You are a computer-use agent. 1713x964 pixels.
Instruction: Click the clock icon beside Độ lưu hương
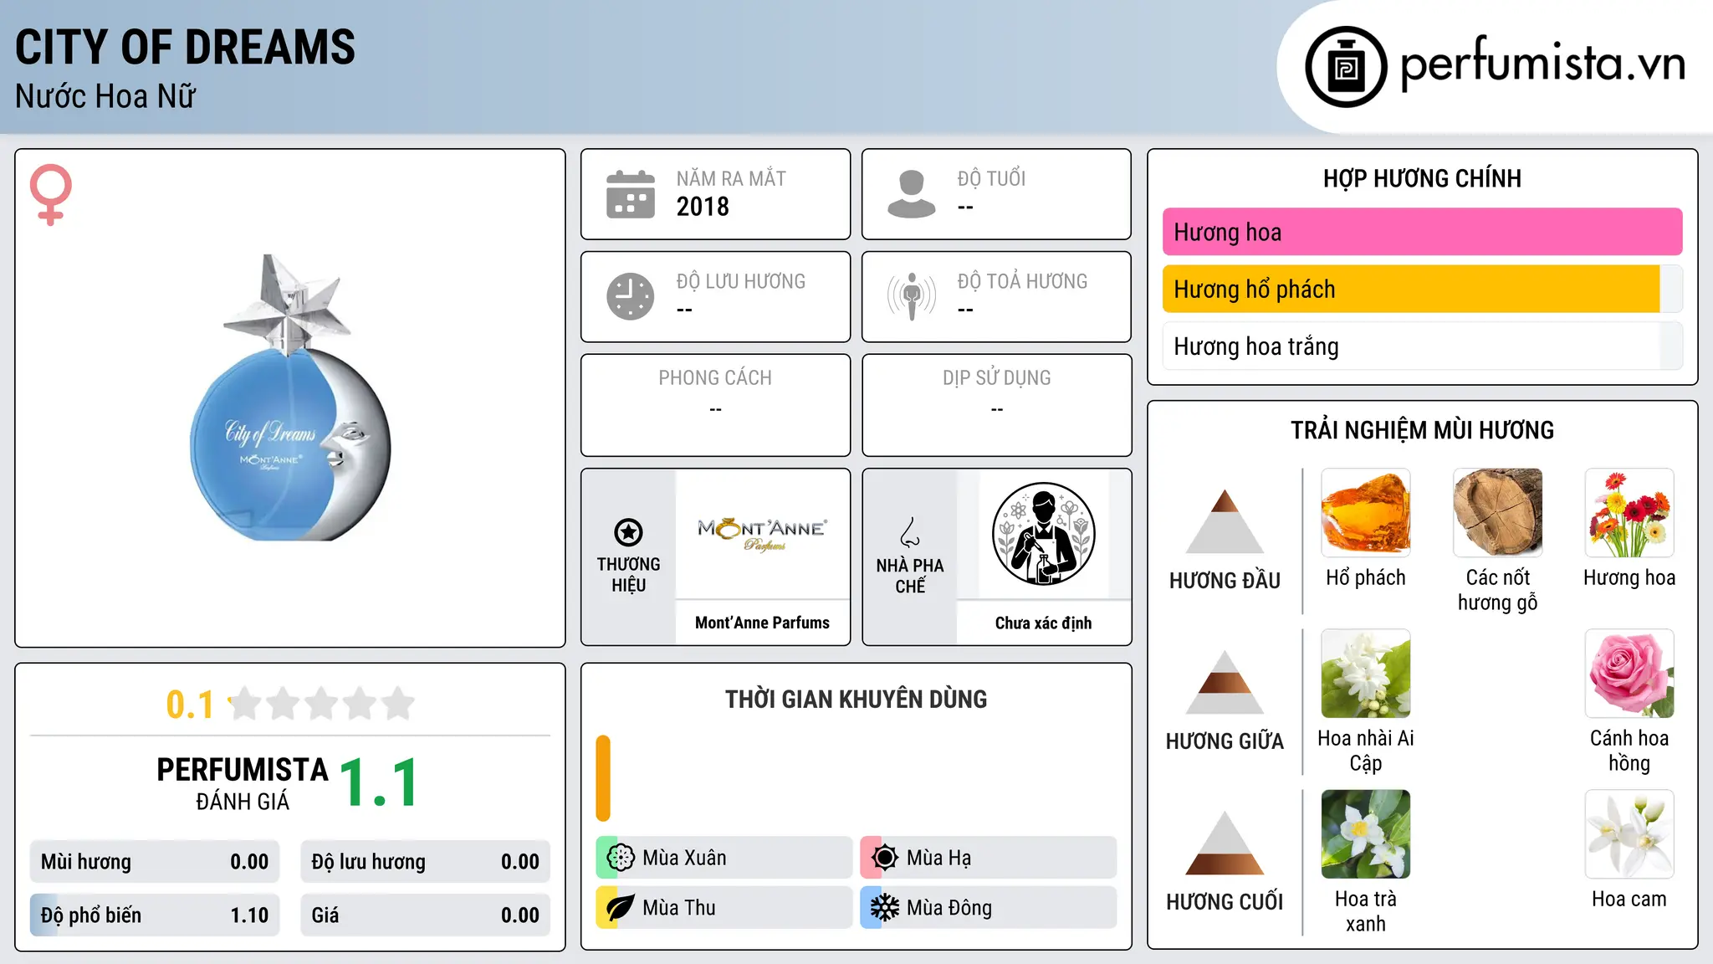click(631, 296)
